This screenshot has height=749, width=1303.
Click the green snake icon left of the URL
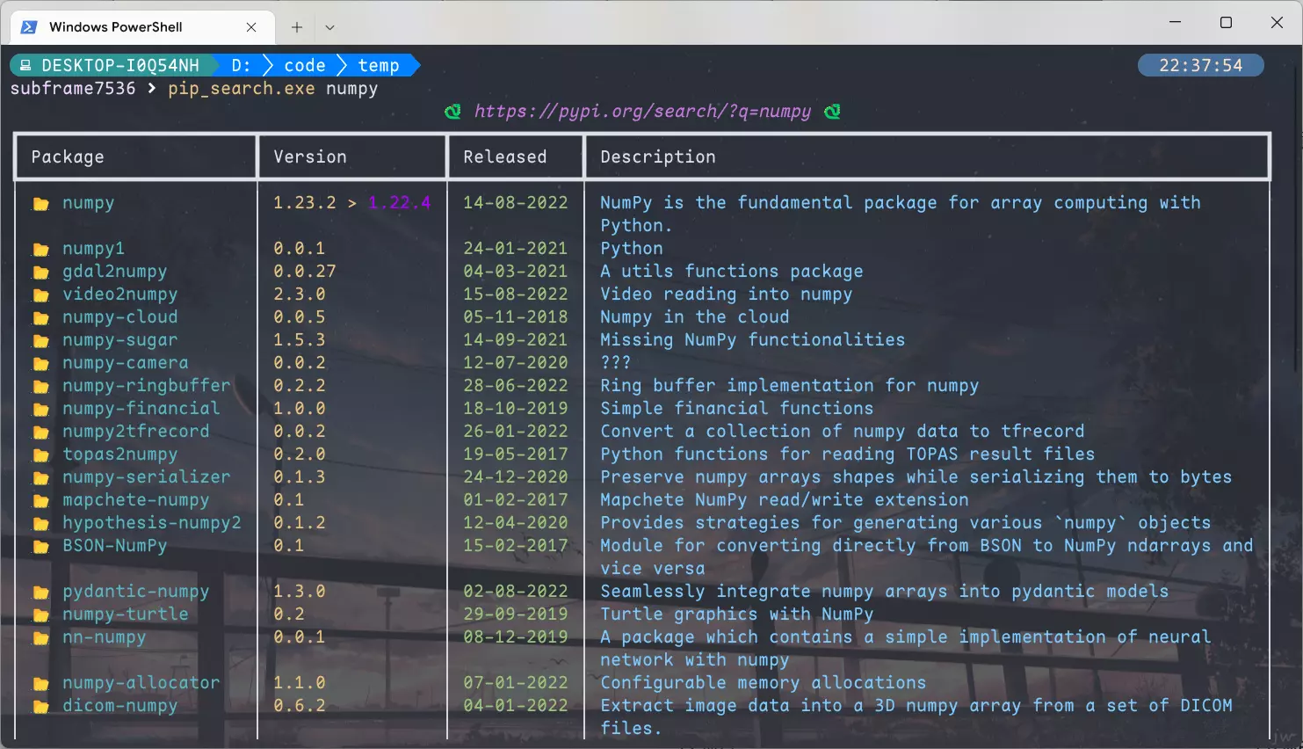pos(452,112)
